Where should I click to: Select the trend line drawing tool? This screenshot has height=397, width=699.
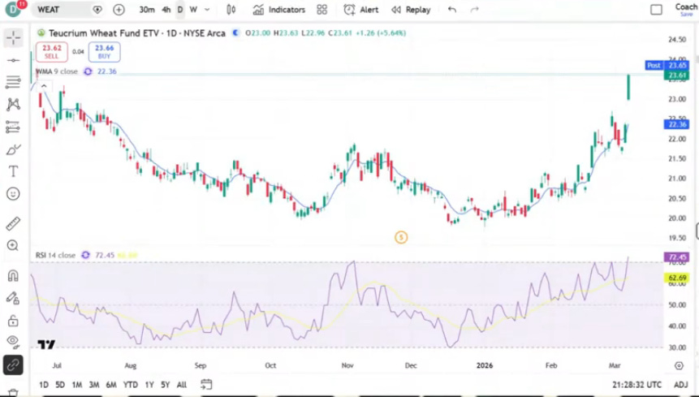(x=13, y=60)
